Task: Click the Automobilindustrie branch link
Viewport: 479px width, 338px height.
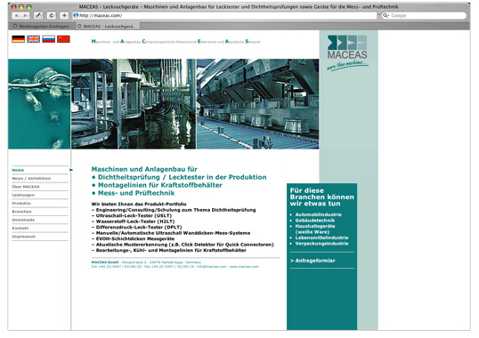Action: point(319,214)
